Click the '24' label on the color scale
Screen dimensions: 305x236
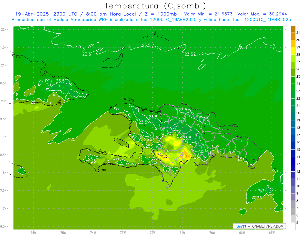[x=298, y=84]
